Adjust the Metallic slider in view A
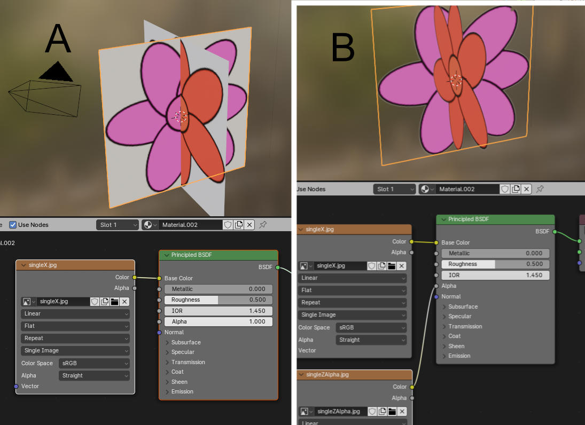The height and width of the screenshot is (425, 585). [x=219, y=289]
